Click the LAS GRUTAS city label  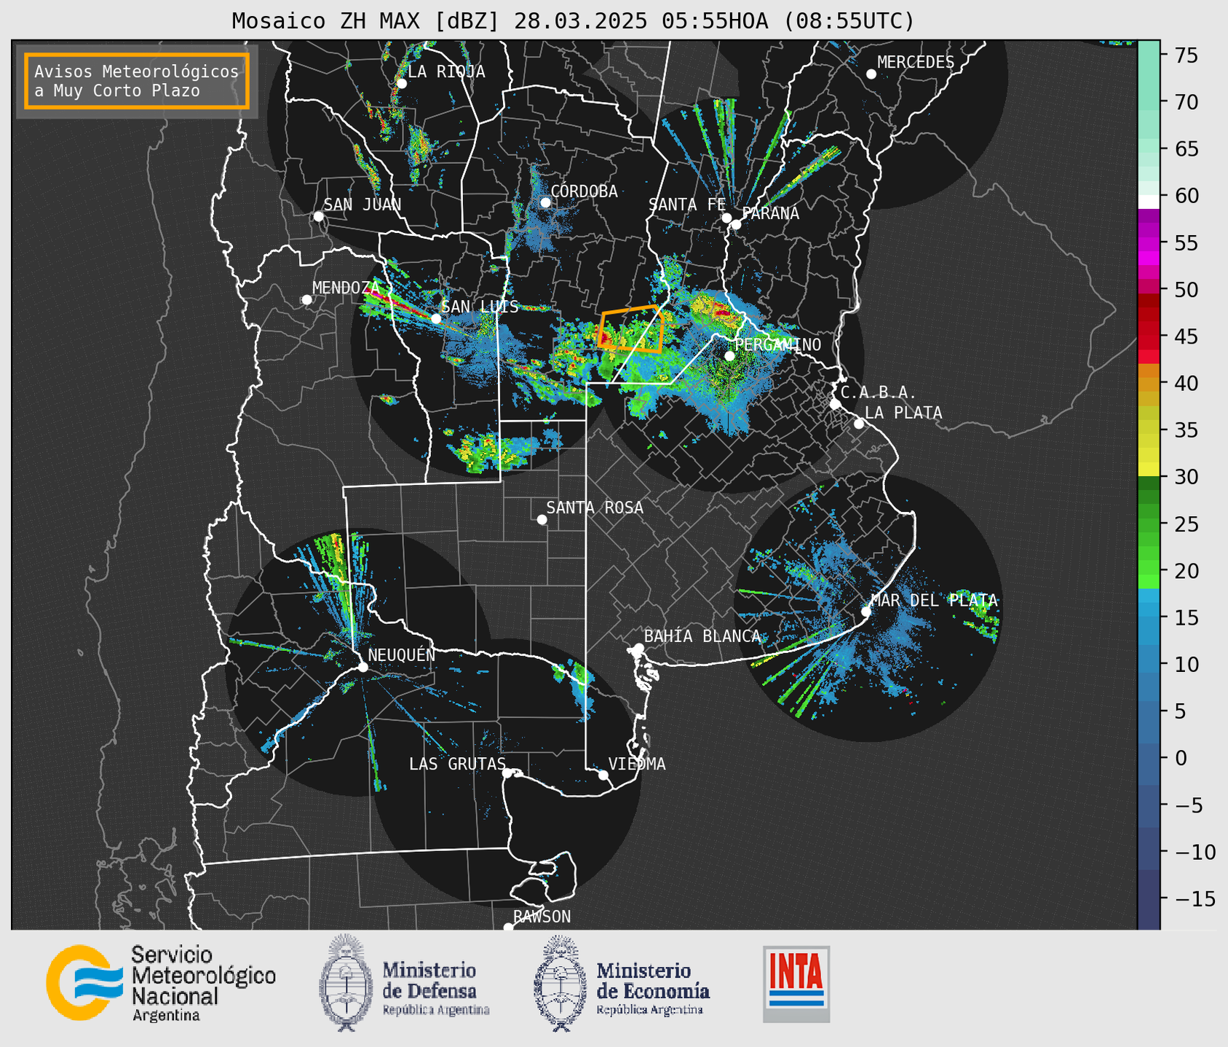click(457, 764)
